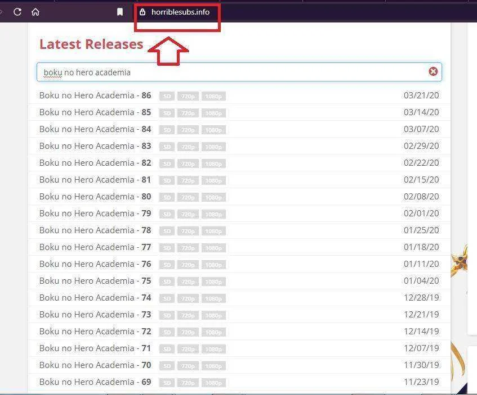
Task: Select 1080p for episode 85
Action: pyautogui.click(x=213, y=113)
